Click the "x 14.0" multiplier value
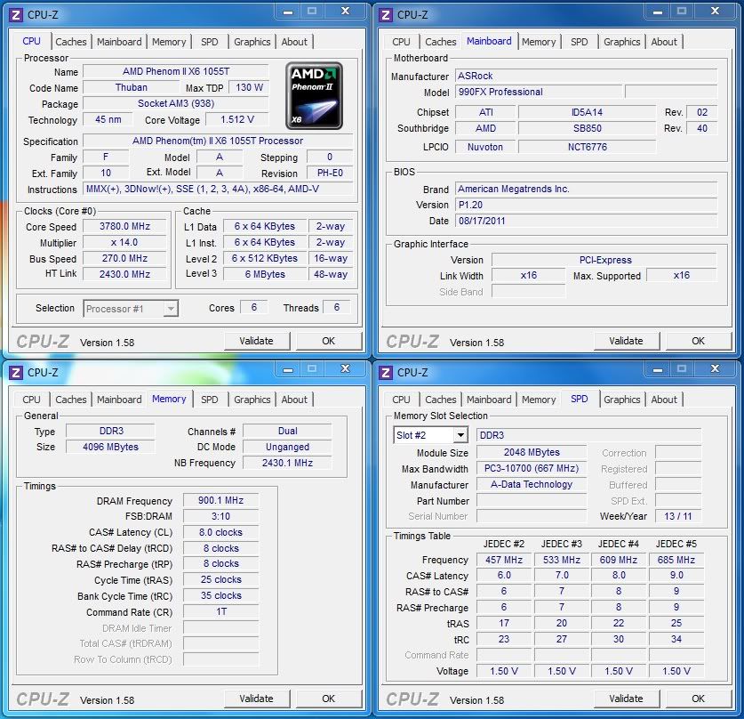This screenshot has width=744, height=719. click(124, 243)
